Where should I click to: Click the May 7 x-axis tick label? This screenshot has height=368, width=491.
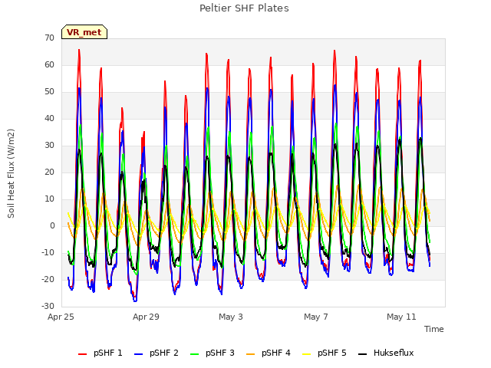click(x=316, y=317)
